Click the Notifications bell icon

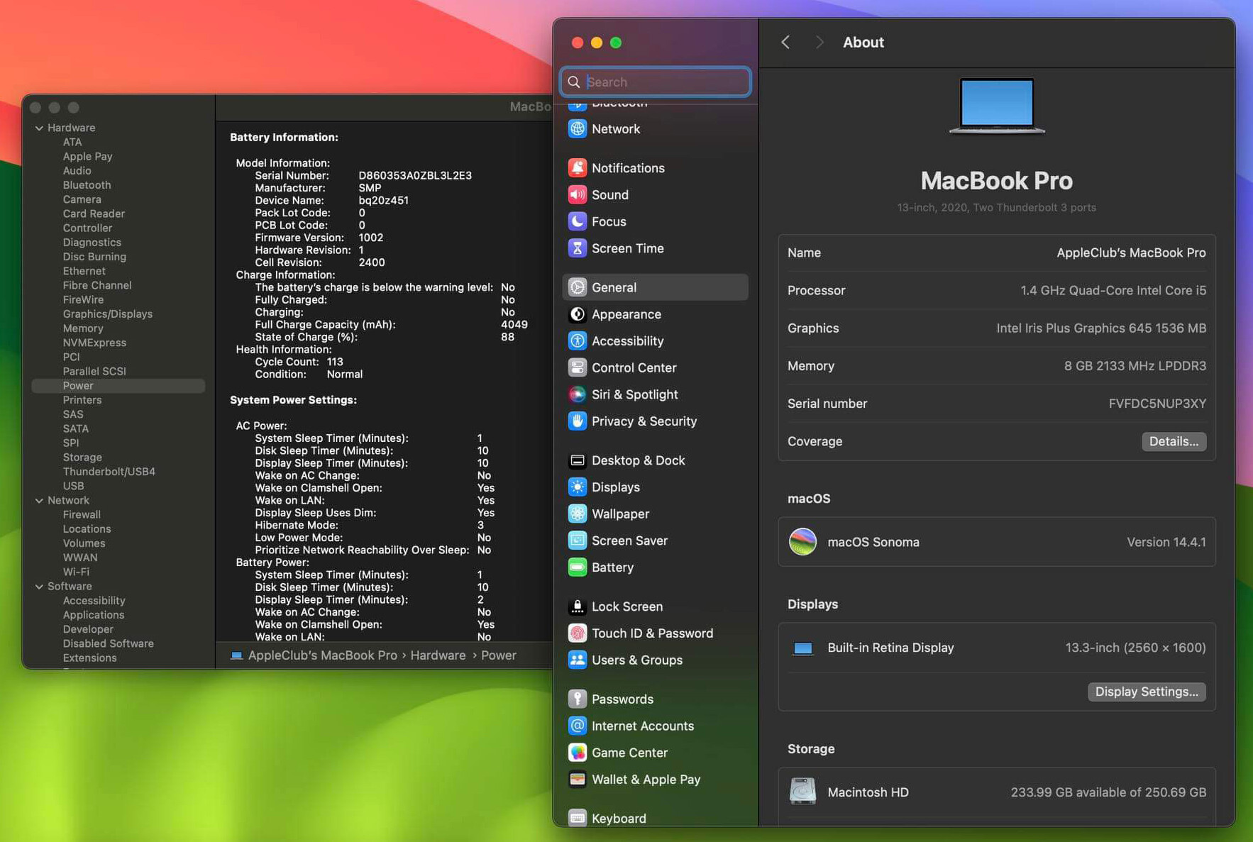(578, 168)
